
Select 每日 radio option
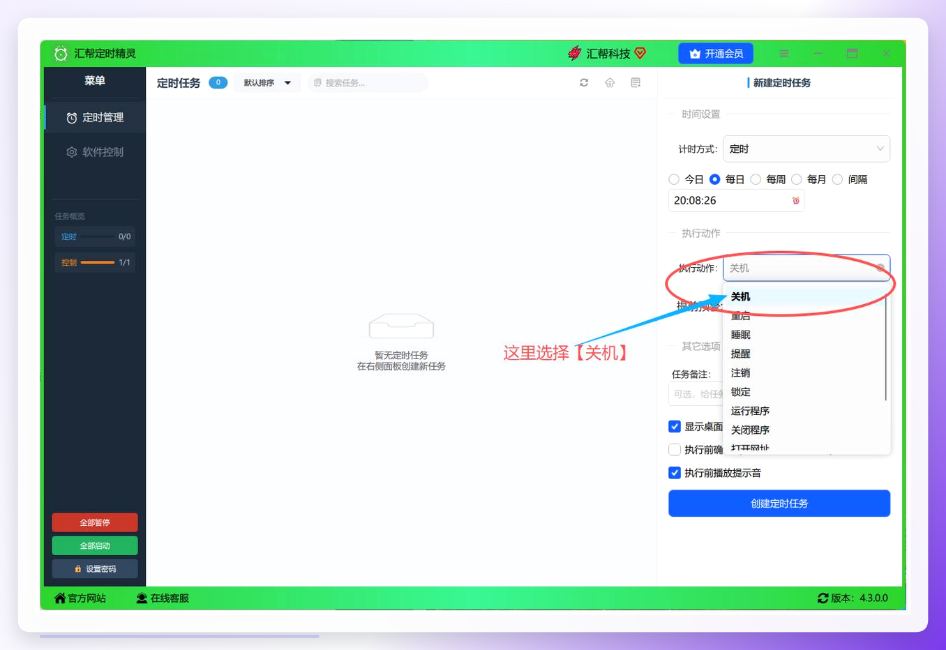[x=715, y=179]
